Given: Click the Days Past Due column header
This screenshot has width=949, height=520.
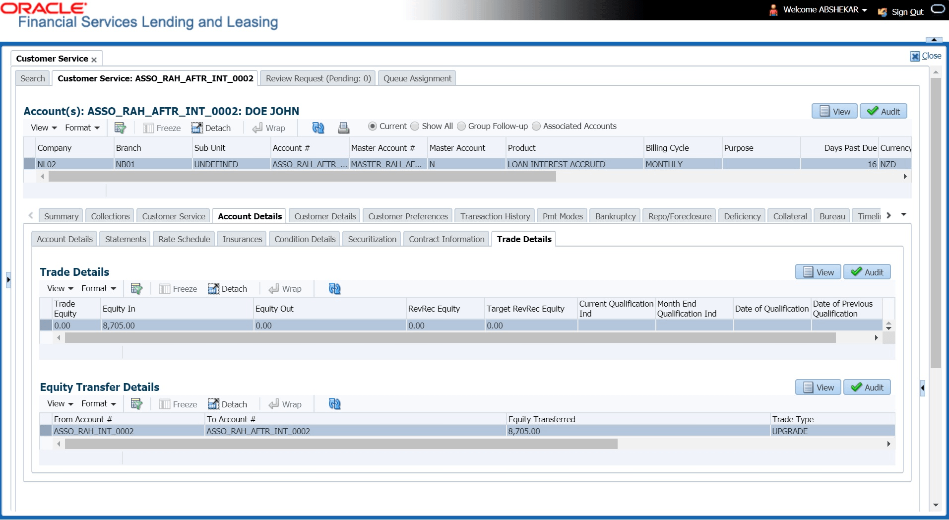Looking at the screenshot, I should [840, 148].
